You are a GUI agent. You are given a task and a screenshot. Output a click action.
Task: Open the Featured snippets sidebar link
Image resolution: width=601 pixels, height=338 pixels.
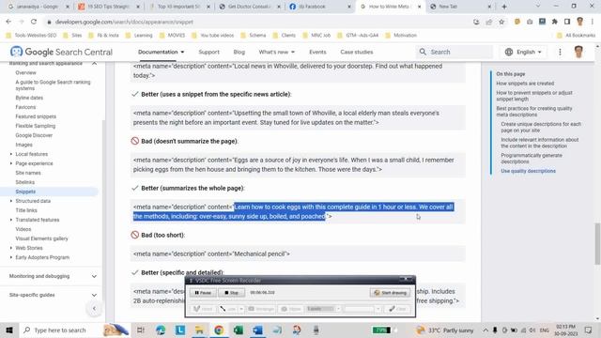click(36, 116)
